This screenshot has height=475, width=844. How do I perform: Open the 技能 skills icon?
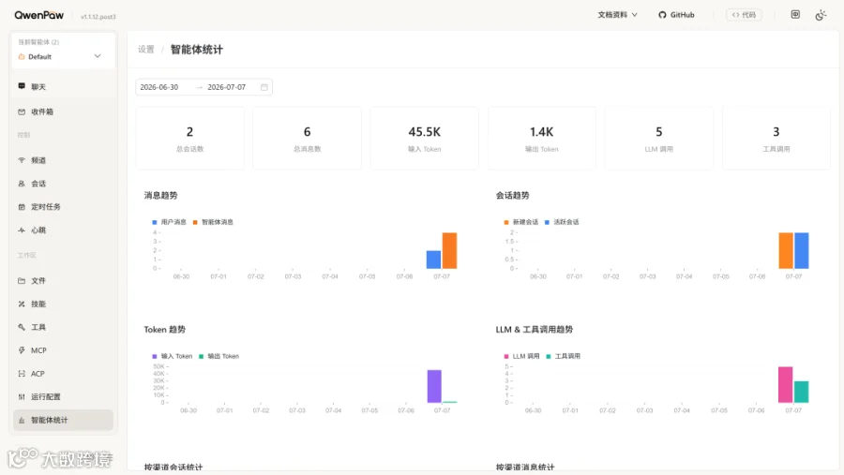coord(22,304)
